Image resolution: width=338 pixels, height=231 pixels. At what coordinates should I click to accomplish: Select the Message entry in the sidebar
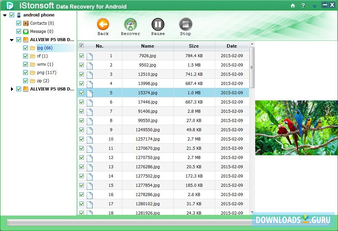(x=38, y=31)
